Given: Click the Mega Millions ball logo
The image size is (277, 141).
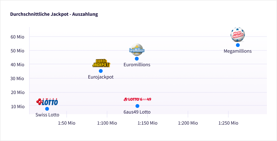Looking at the screenshot, I should [x=238, y=35].
